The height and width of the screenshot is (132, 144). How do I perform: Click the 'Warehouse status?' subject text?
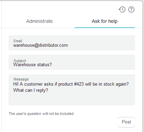32,65
